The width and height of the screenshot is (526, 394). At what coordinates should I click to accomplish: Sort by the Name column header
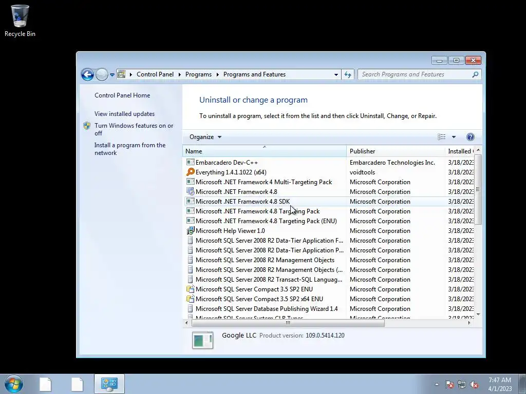pyautogui.click(x=265, y=151)
